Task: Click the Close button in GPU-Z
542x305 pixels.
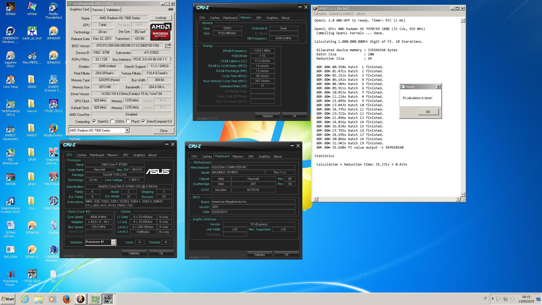Action: (164, 130)
